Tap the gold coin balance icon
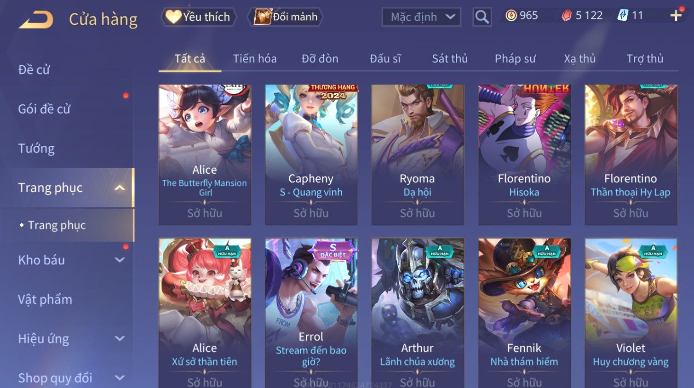 click(x=511, y=16)
